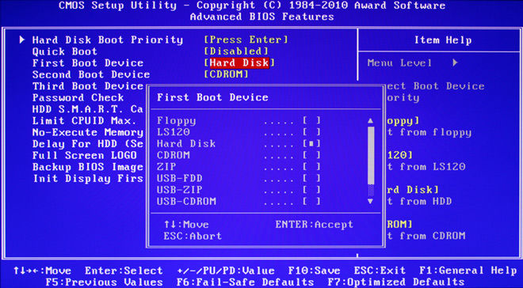Click the popup list scroll-down arrow
Screen dimensions: 523x288
(370, 201)
